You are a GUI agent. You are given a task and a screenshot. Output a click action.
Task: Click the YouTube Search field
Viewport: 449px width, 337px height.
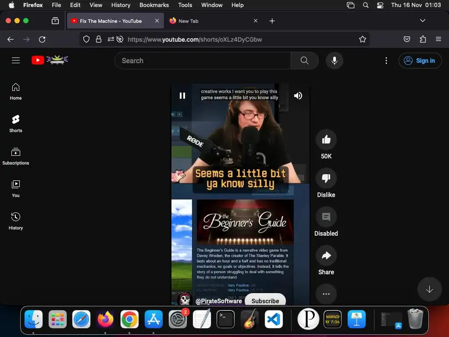pos(203,61)
